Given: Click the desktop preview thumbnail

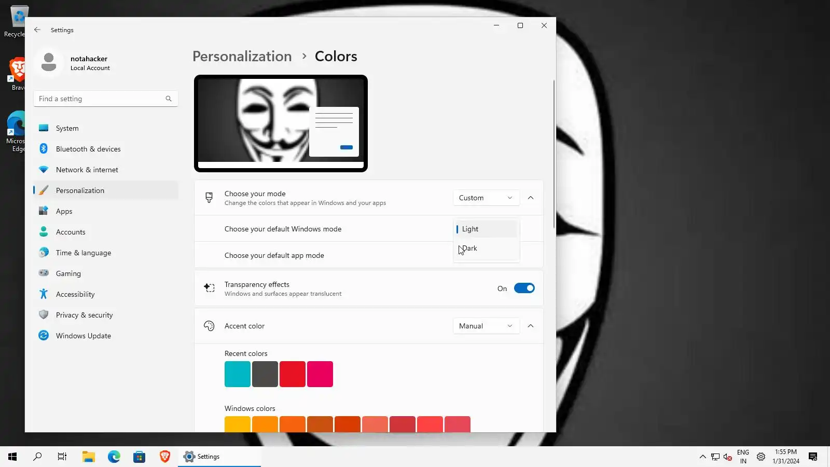Looking at the screenshot, I should (x=281, y=123).
